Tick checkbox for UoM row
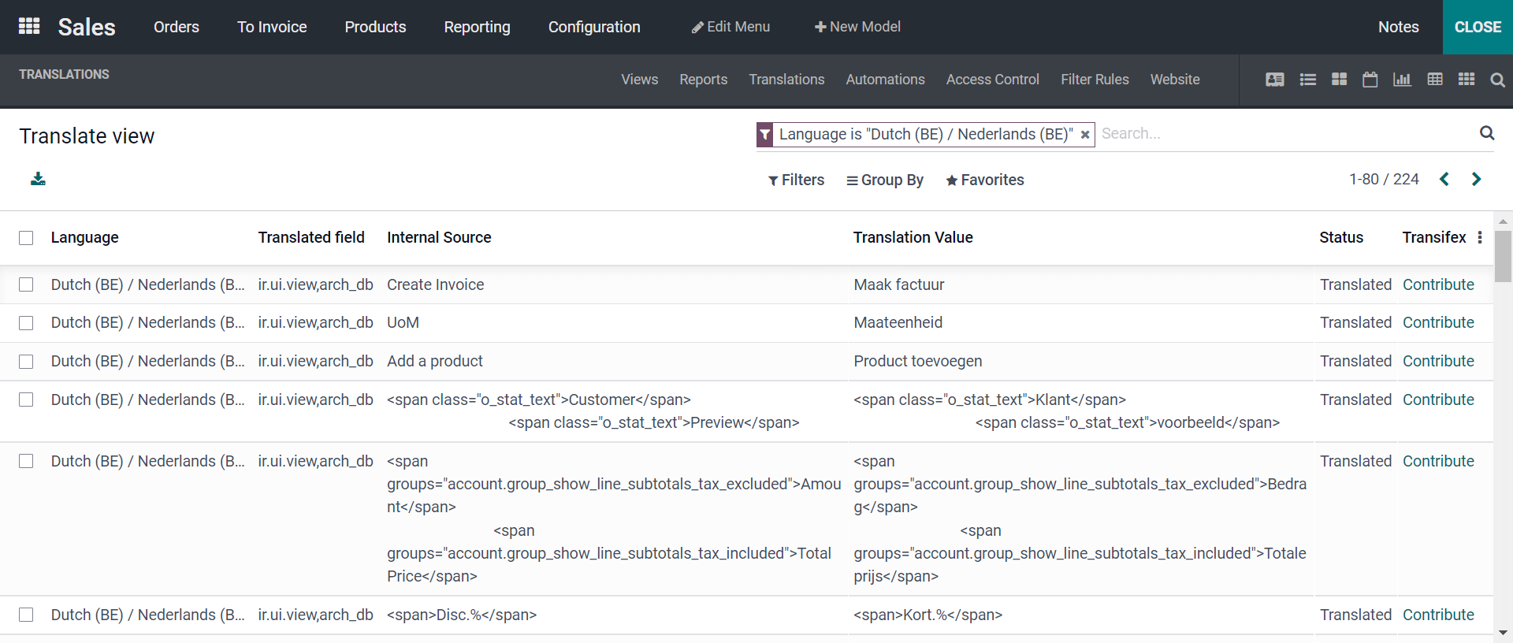This screenshot has height=643, width=1513. click(26, 323)
